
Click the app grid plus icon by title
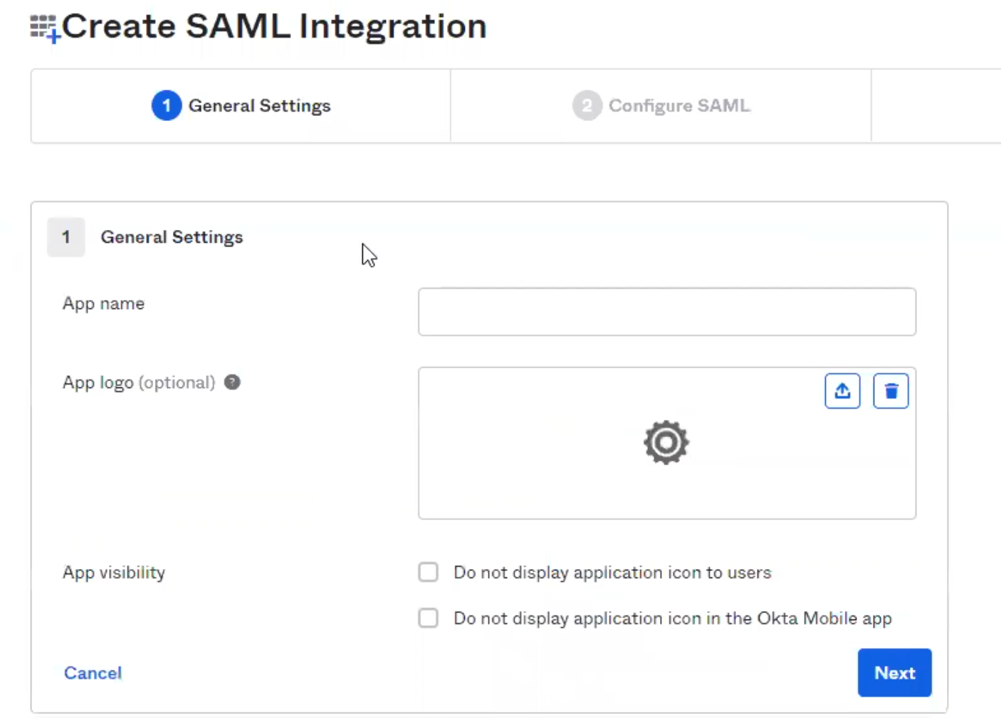[45, 28]
